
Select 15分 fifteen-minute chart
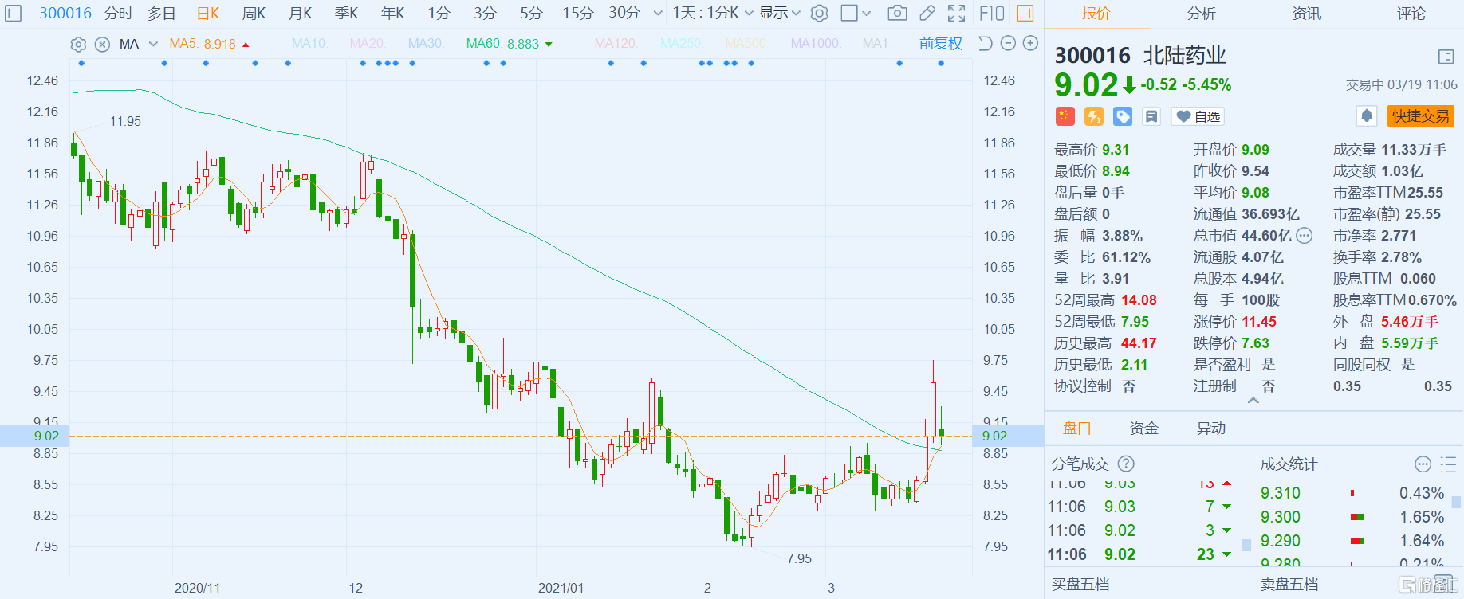point(578,14)
